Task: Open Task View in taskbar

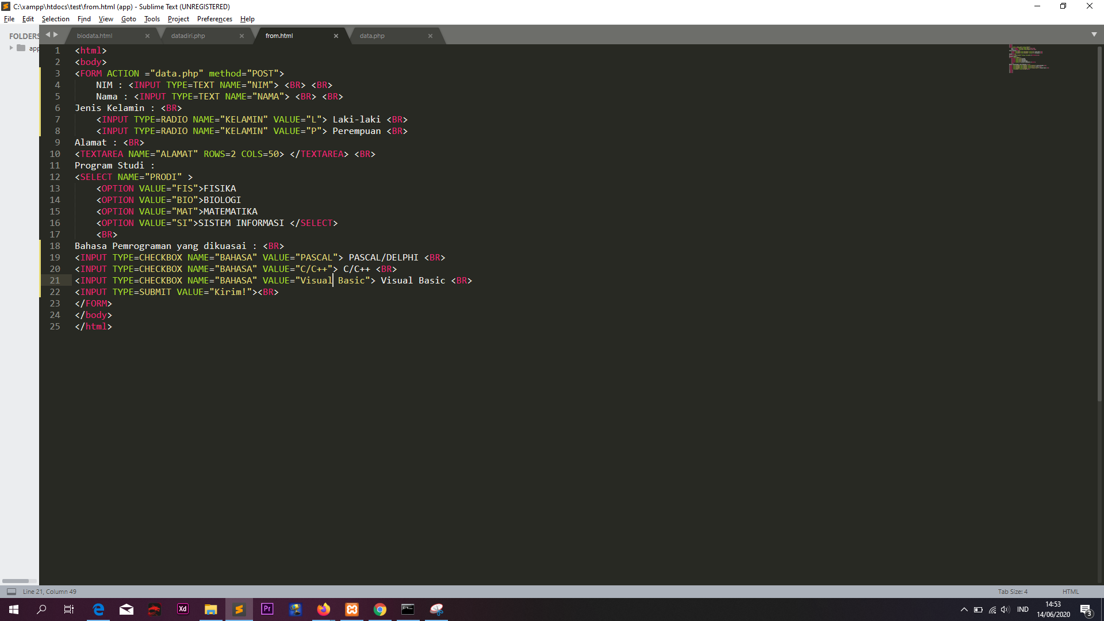Action: [69, 609]
